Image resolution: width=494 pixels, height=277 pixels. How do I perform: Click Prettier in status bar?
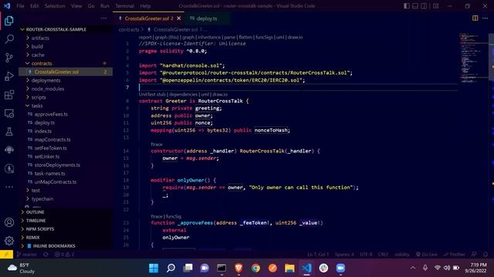[x=455, y=255]
